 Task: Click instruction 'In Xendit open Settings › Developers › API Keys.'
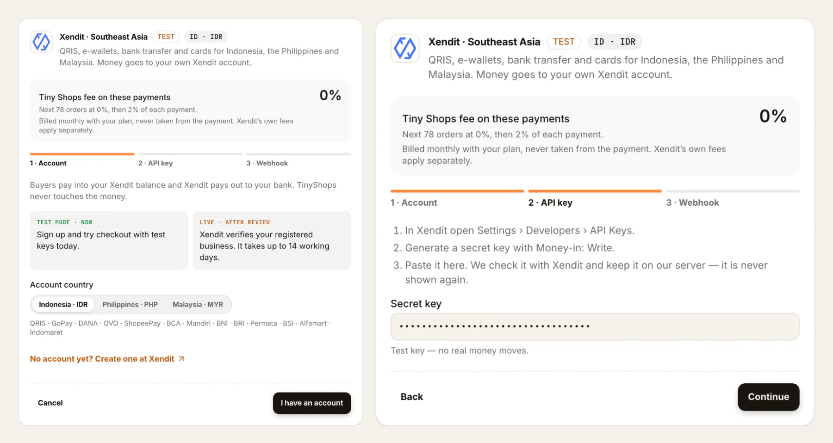tap(520, 231)
